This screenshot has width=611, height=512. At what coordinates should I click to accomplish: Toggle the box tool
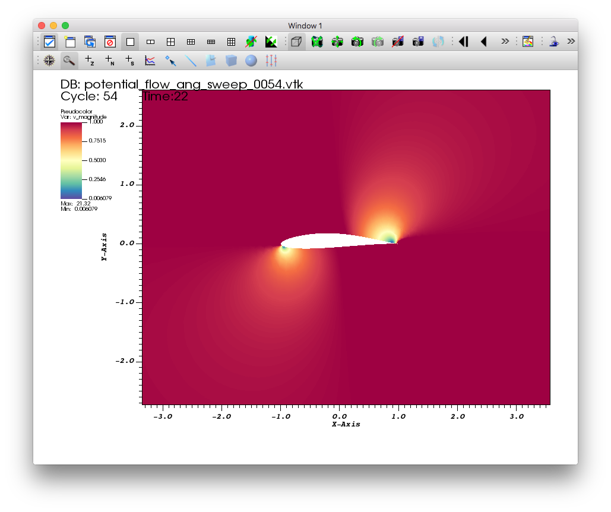coord(231,61)
